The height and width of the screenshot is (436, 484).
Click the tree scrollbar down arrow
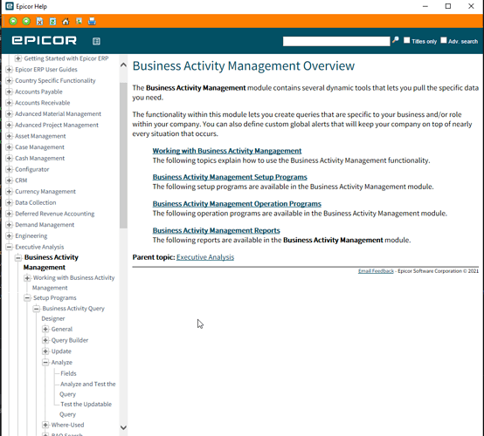(123, 427)
